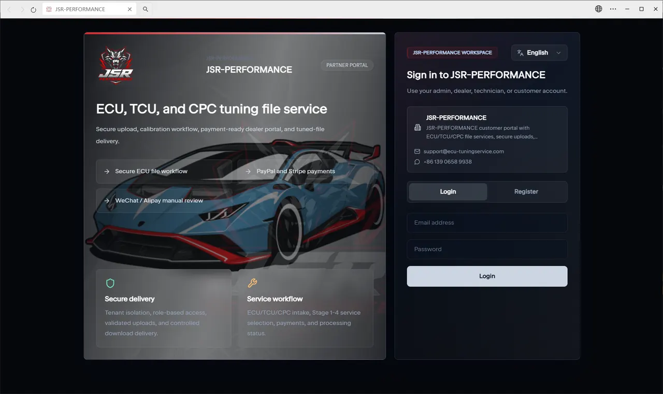Click the green shield Secure delivery icon
Screen dimensions: 663x394
[x=110, y=283]
